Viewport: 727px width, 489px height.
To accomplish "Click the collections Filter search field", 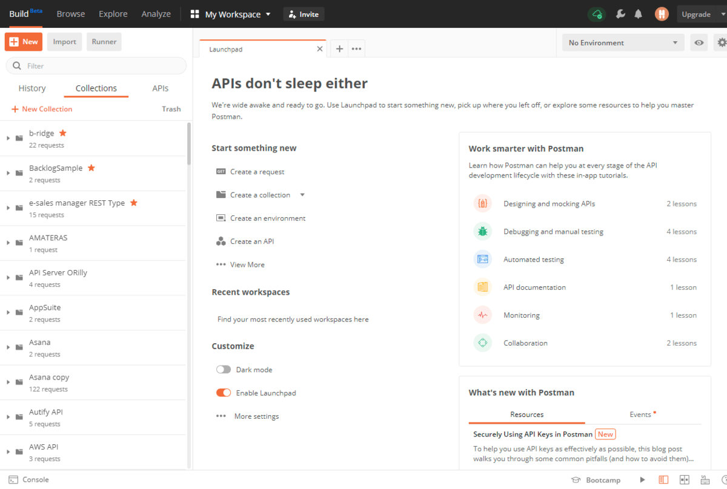I will (x=97, y=66).
